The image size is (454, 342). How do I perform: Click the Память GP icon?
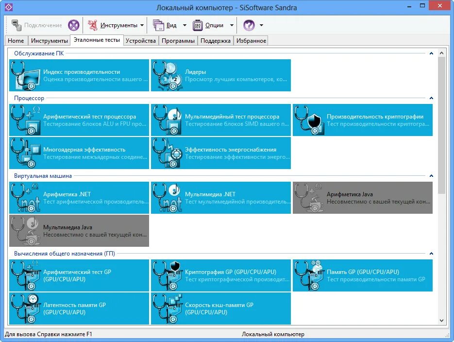click(309, 275)
